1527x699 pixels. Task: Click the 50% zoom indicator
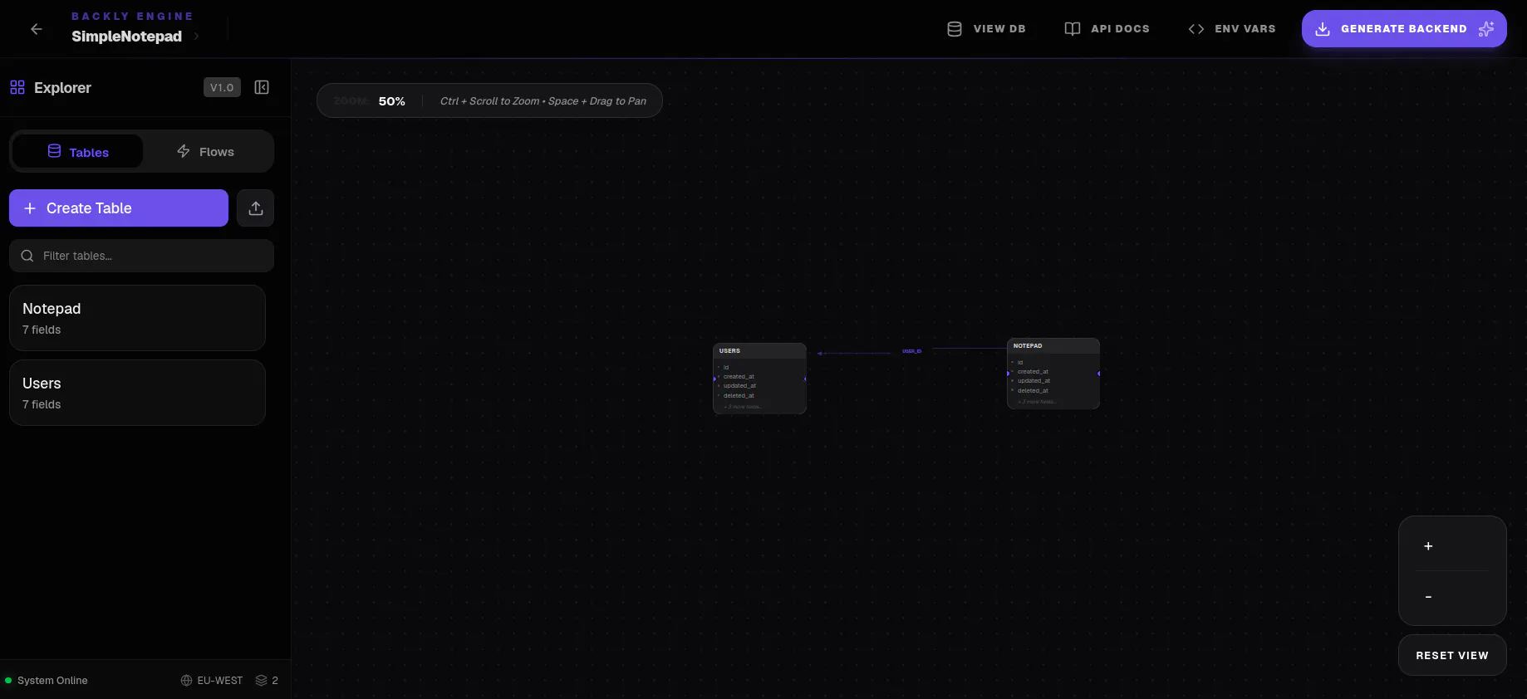click(x=392, y=101)
